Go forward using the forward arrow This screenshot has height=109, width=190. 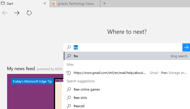point(17,13)
